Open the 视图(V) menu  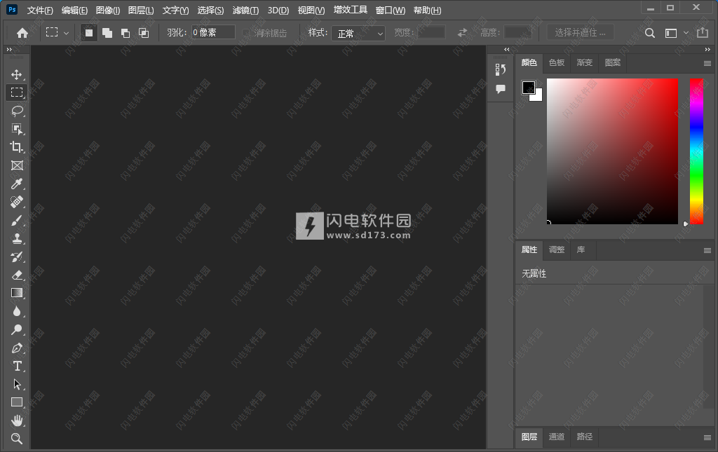[311, 10]
